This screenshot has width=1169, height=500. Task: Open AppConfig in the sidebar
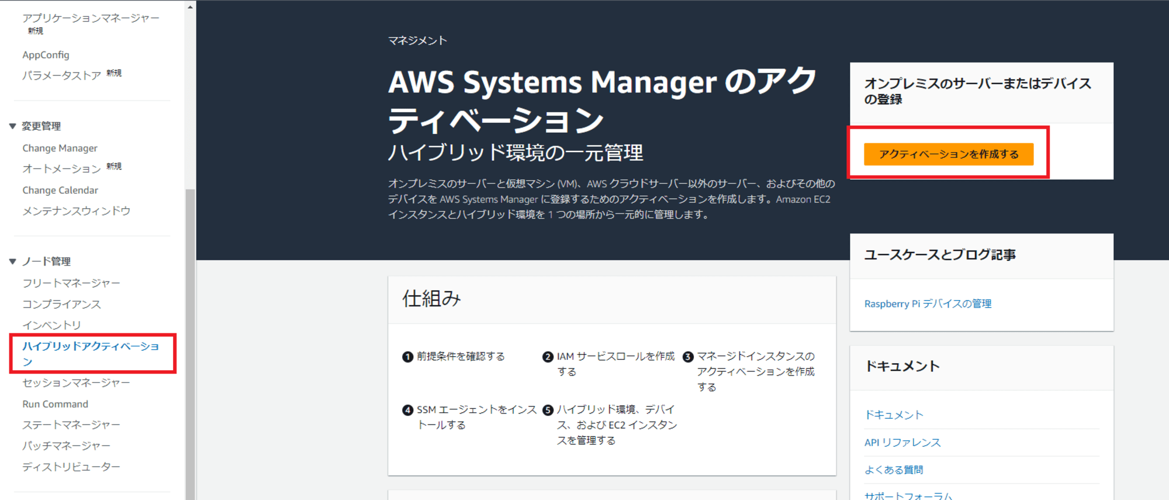point(46,55)
